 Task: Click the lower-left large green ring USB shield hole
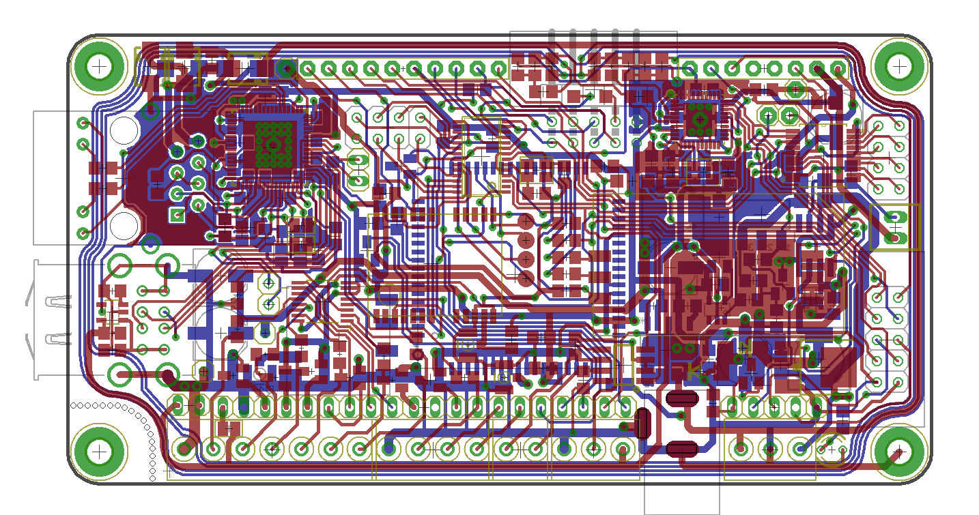pyautogui.click(x=121, y=374)
